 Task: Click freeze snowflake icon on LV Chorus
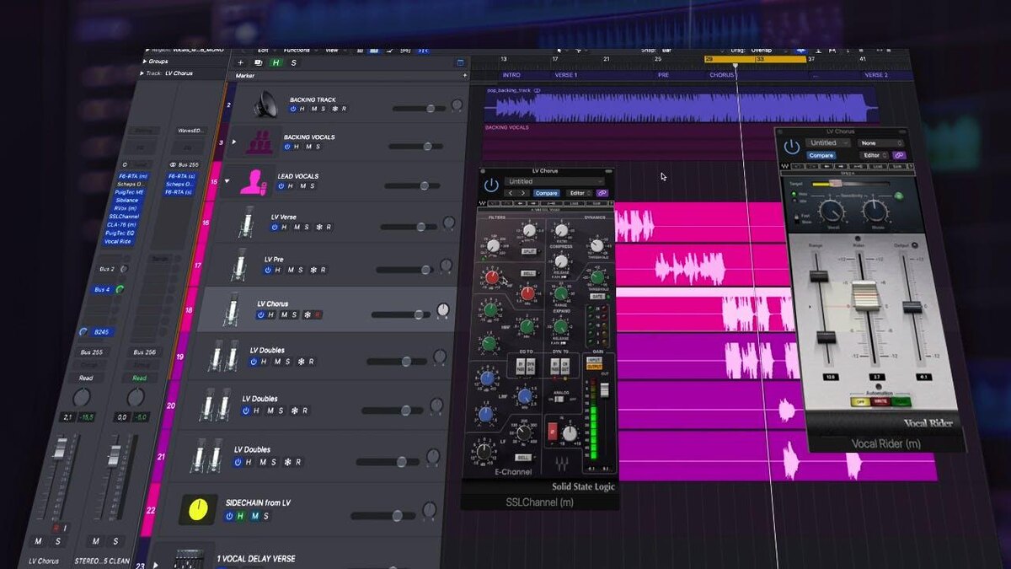point(308,314)
